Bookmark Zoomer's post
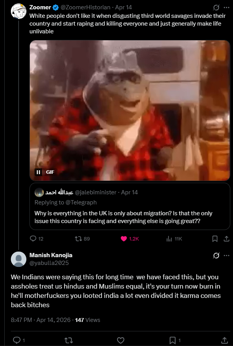Screen dimensions: 233x346 point(214,239)
